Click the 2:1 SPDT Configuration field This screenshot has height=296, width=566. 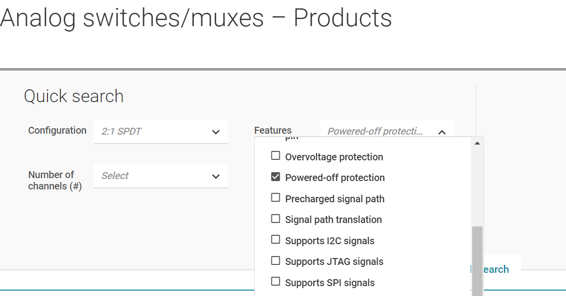pos(148,132)
